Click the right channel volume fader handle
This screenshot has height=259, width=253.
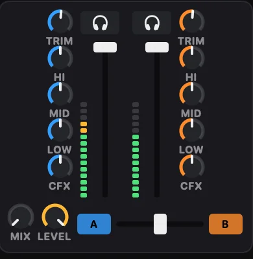[x=157, y=47]
